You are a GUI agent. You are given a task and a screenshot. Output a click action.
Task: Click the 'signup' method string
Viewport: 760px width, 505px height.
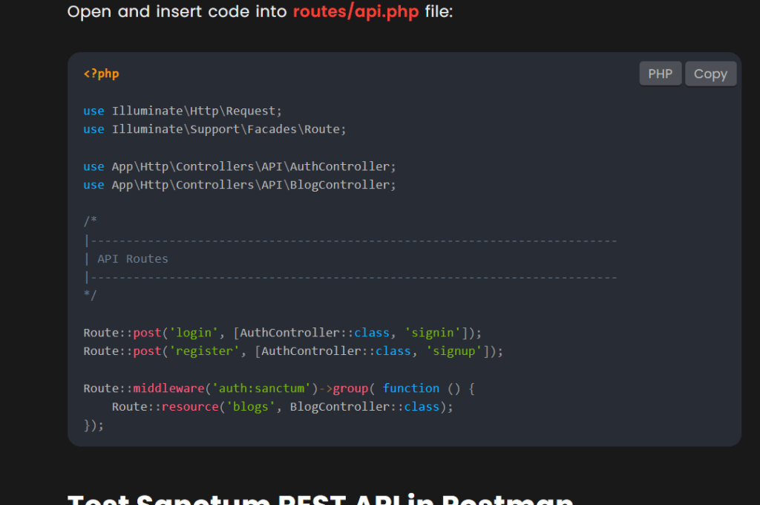coord(454,351)
